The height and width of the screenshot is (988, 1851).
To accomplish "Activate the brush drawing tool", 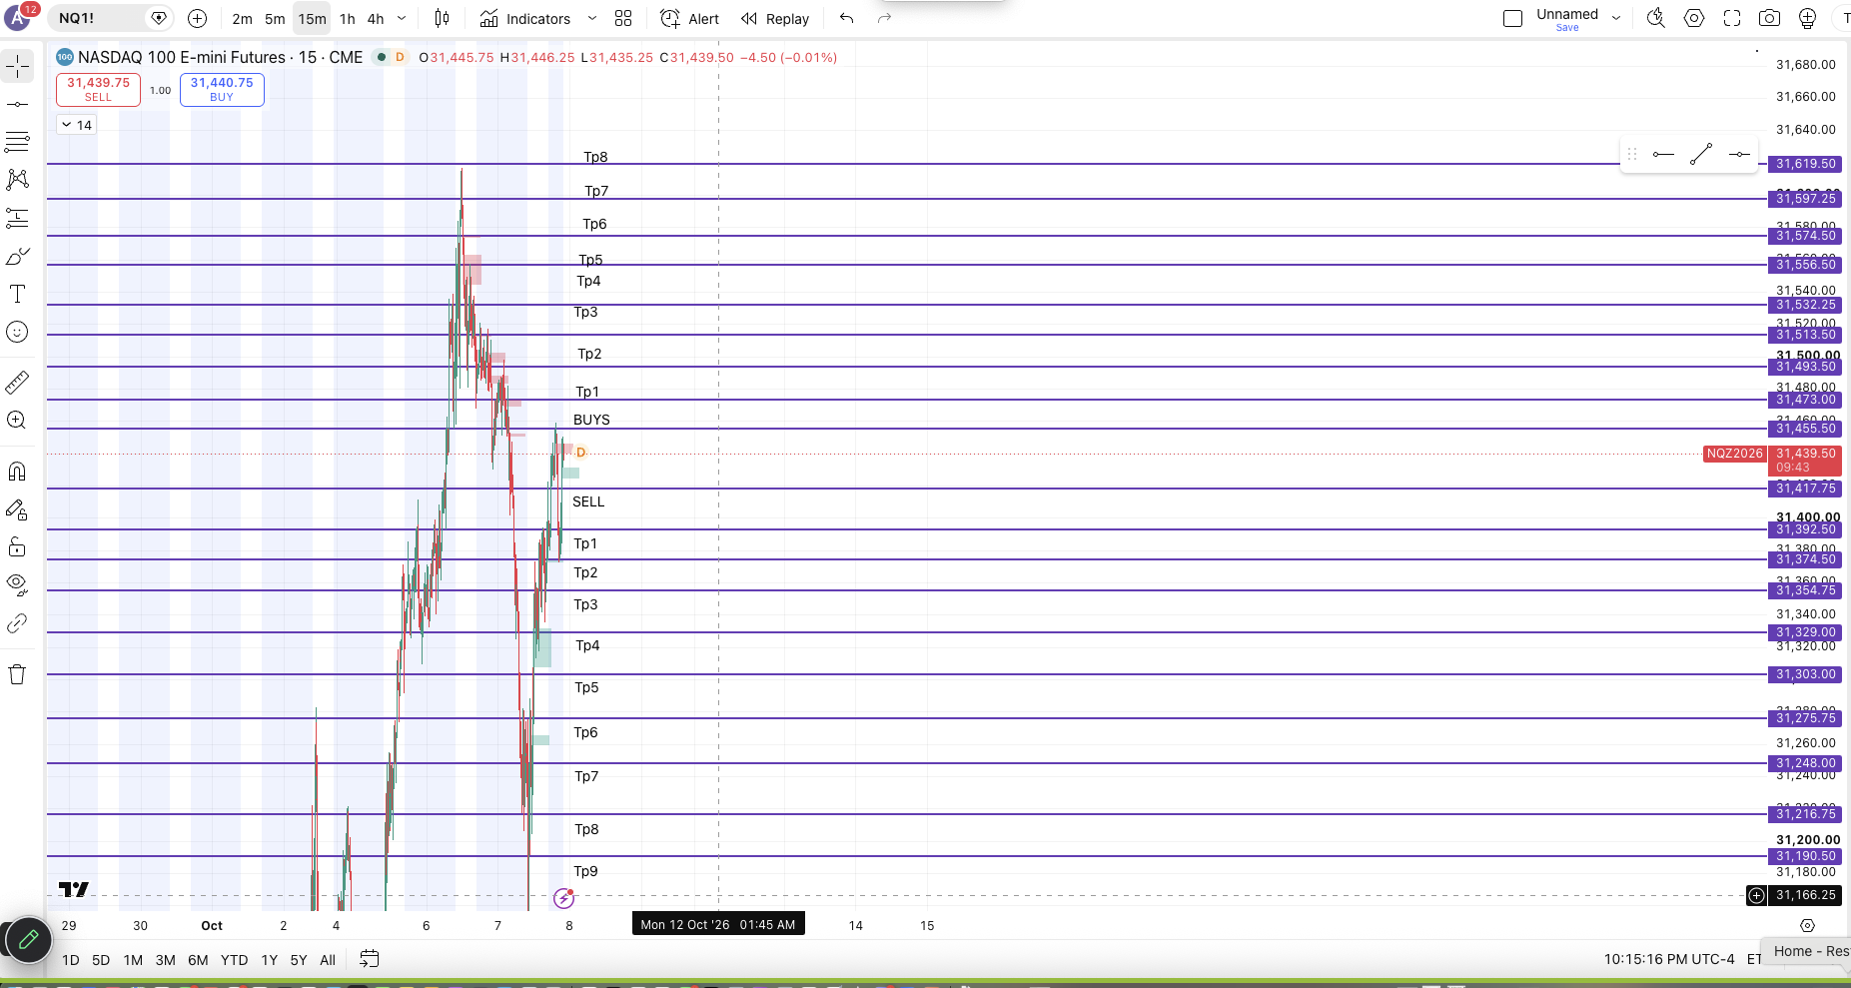I will tap(17, 256).
